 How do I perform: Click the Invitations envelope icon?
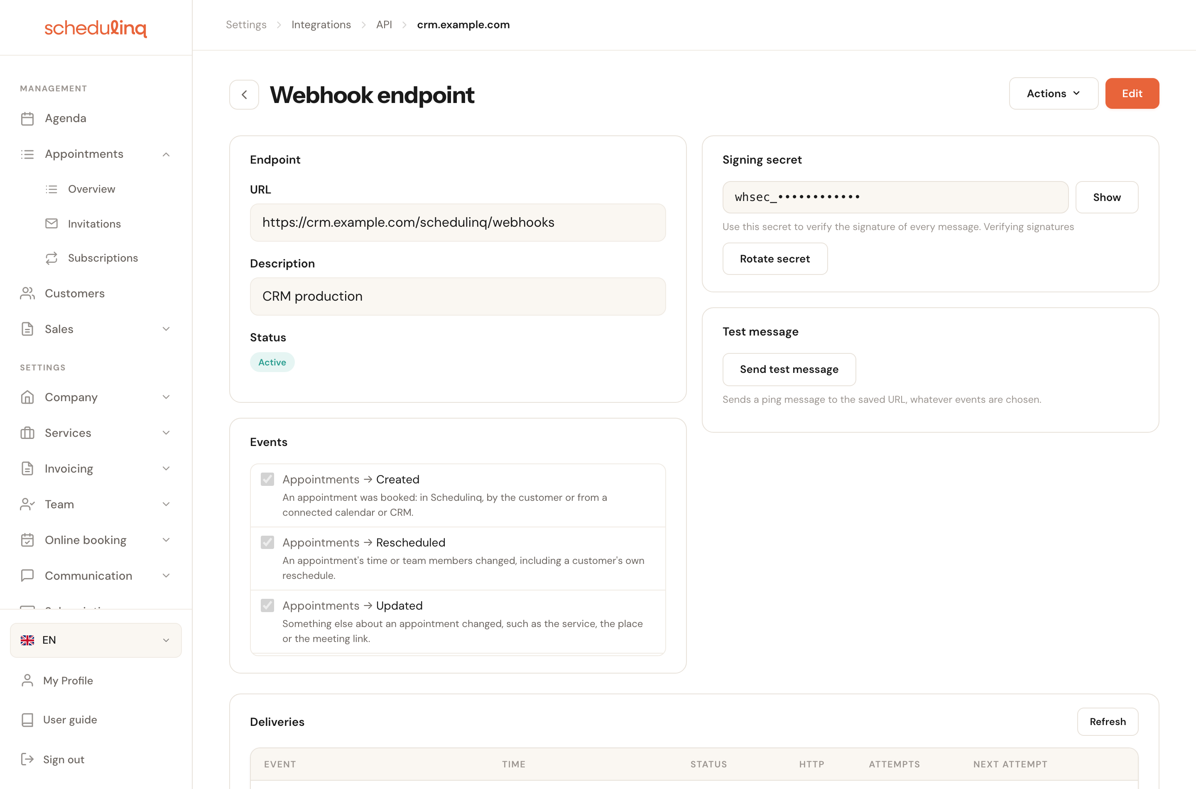coord(51,223)
